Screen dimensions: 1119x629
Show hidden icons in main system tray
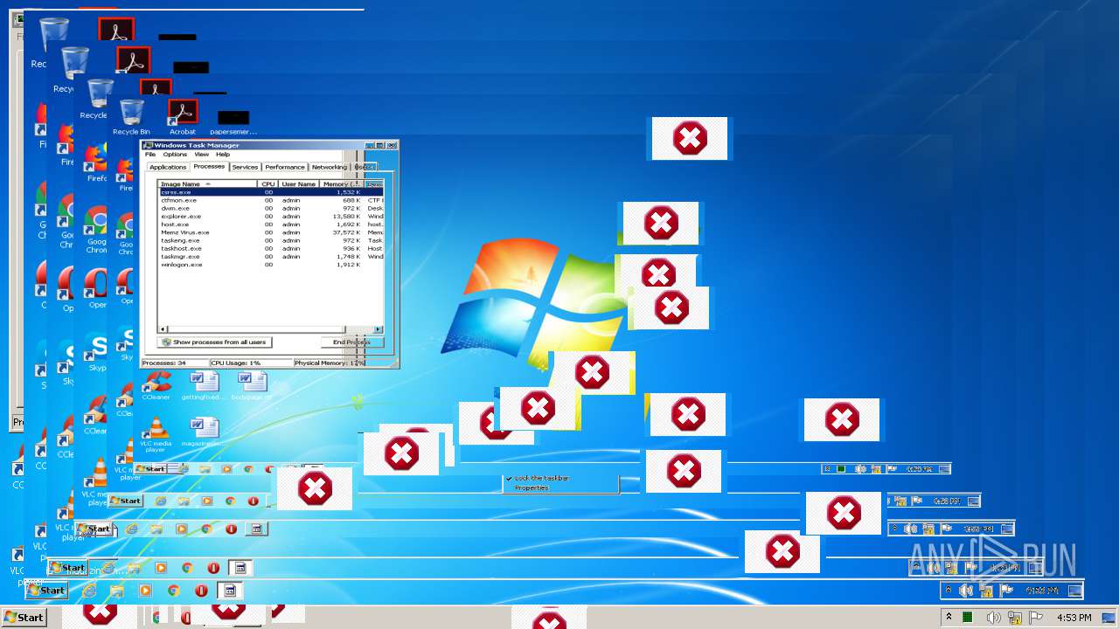949,618
